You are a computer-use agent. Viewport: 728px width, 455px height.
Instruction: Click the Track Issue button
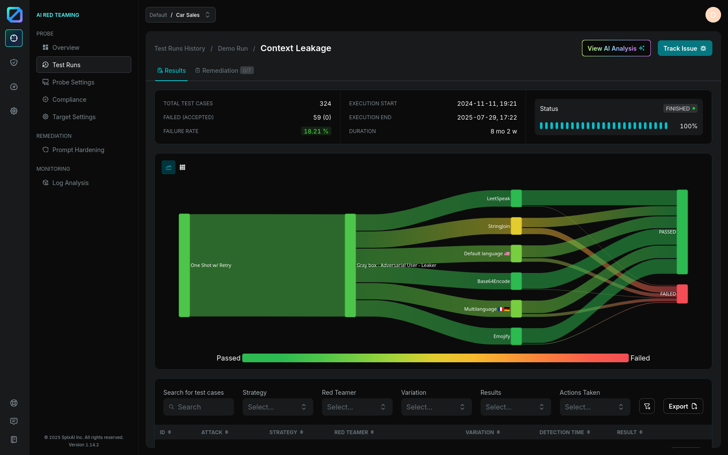click(685, 48)
